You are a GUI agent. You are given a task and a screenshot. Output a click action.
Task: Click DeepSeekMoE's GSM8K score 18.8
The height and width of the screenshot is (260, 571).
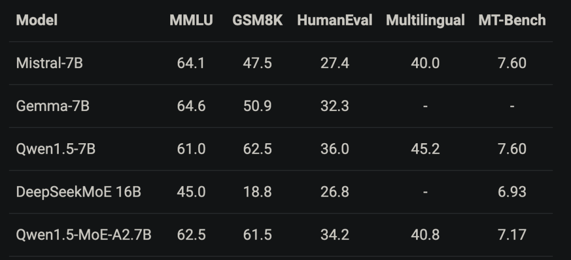tap(257, 192)
